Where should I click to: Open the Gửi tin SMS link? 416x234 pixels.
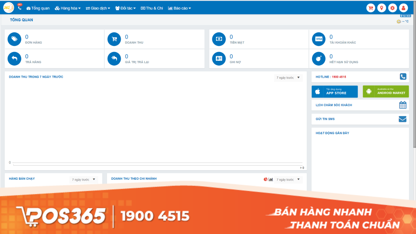(325, 119)
